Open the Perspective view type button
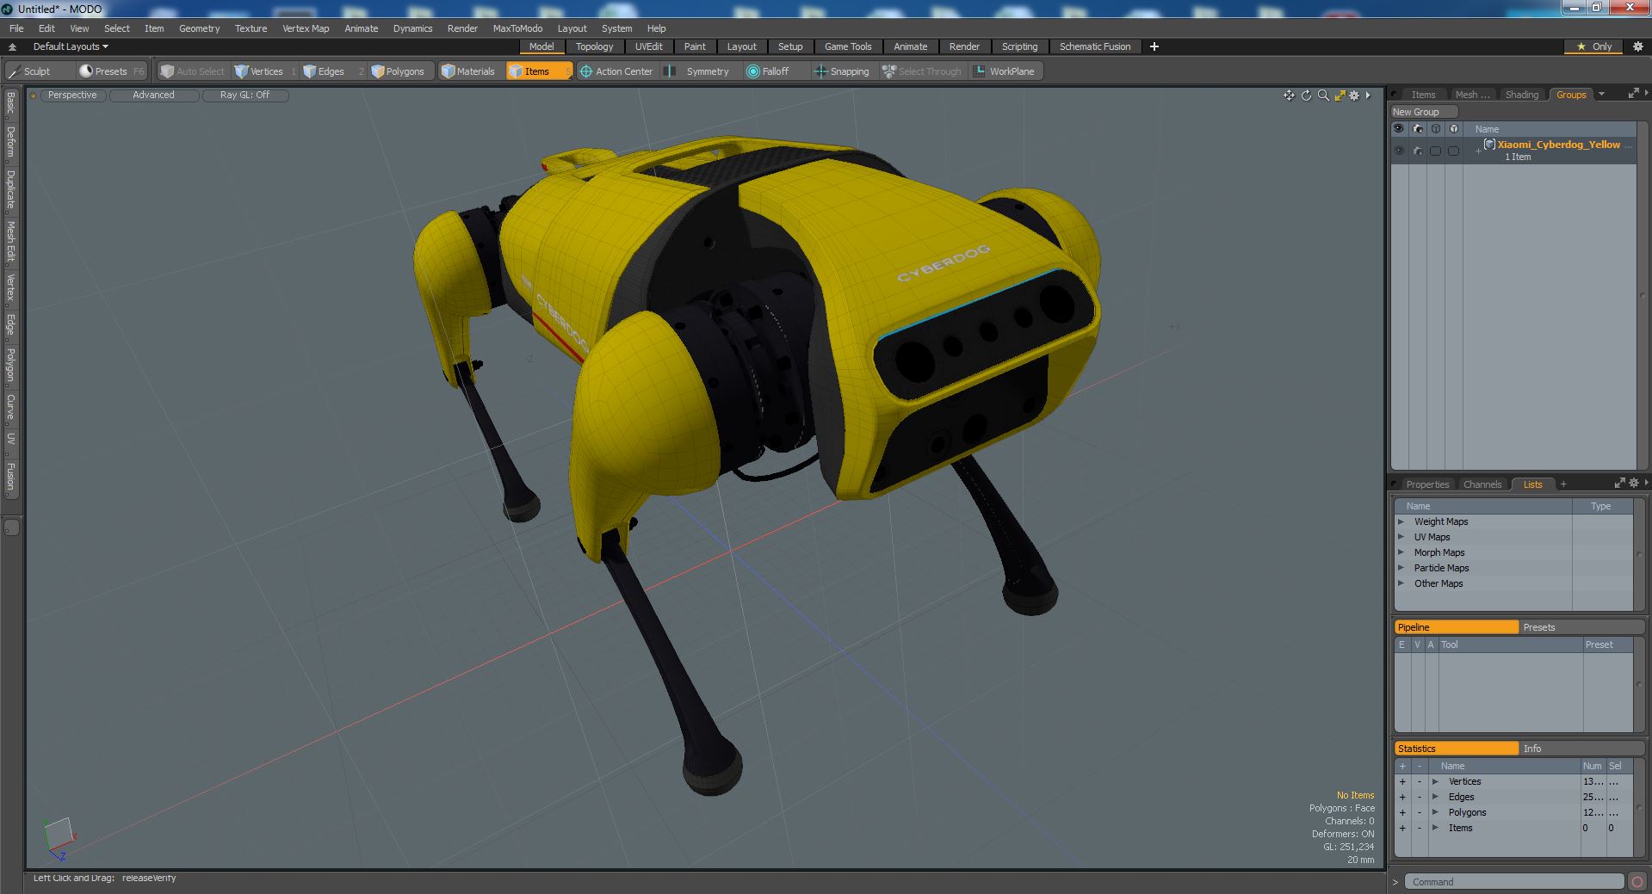This screenshot has width=1652, height=894. [x=72, y=95]
